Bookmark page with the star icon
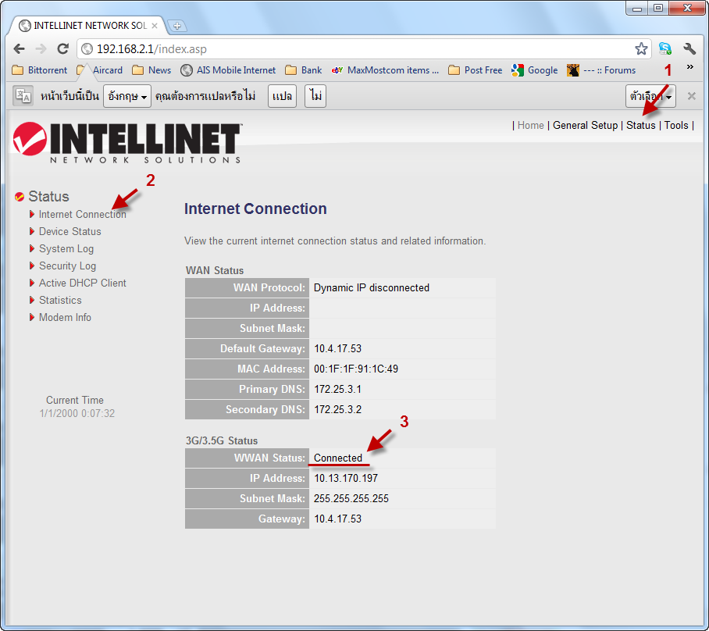 pos(641,49)
